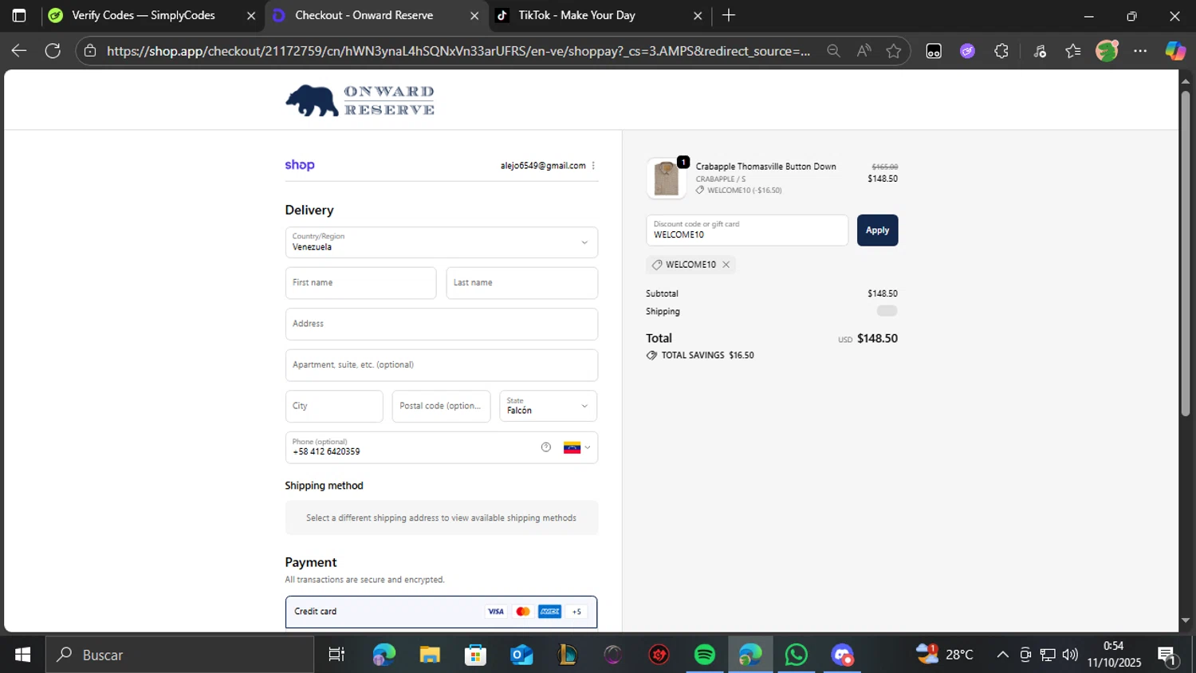Click the Discount code or gift card field

coord(747,230)
